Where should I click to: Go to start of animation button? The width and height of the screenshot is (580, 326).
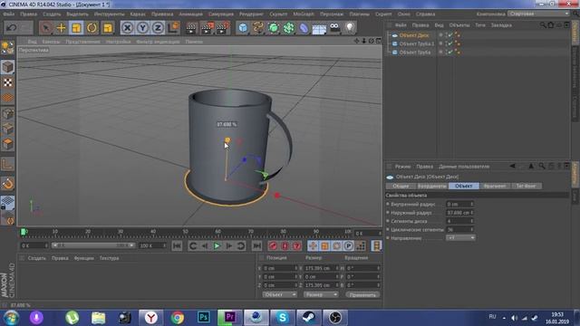click(x=177, y=245)
